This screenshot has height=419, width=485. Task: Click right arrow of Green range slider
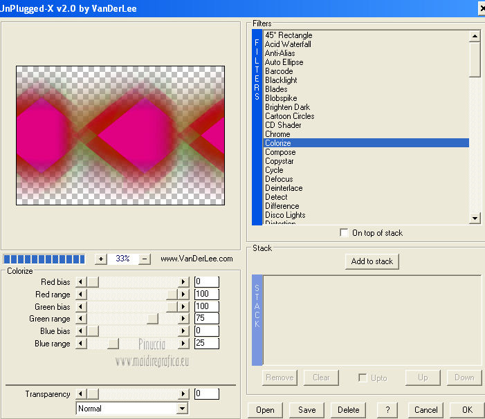183,319
